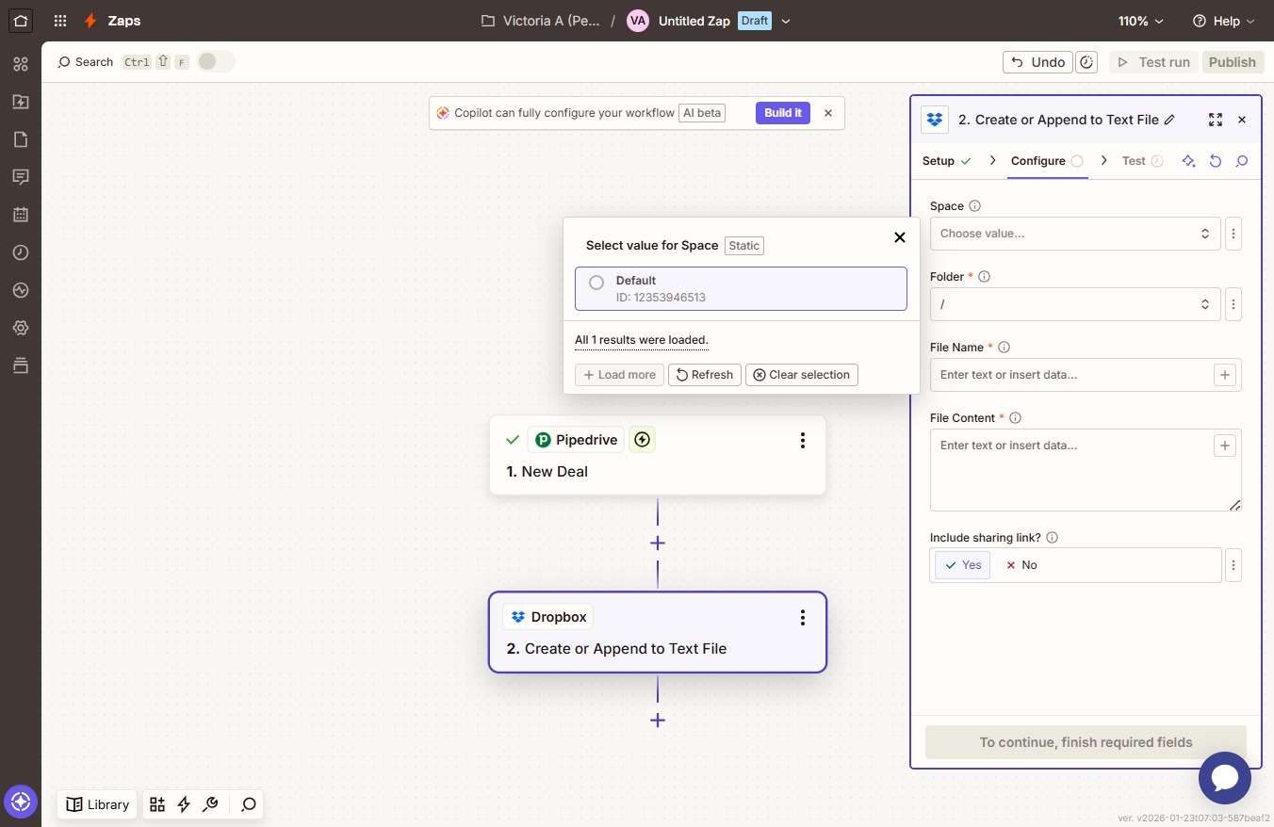
Task: Click the pencil to rename the step
Action: point(1169,120)
